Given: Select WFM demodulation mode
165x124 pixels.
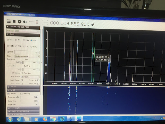Looking at the screenshot, I should click(10, 46).
